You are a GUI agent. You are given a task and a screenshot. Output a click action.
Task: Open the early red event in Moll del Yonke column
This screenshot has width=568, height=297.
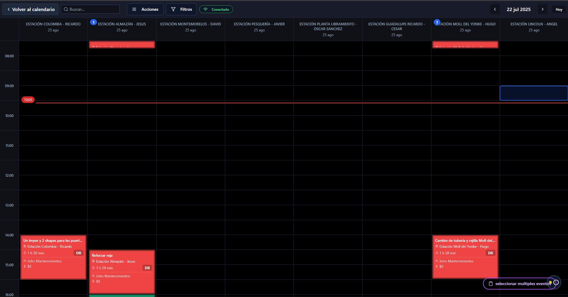point(465,44)
